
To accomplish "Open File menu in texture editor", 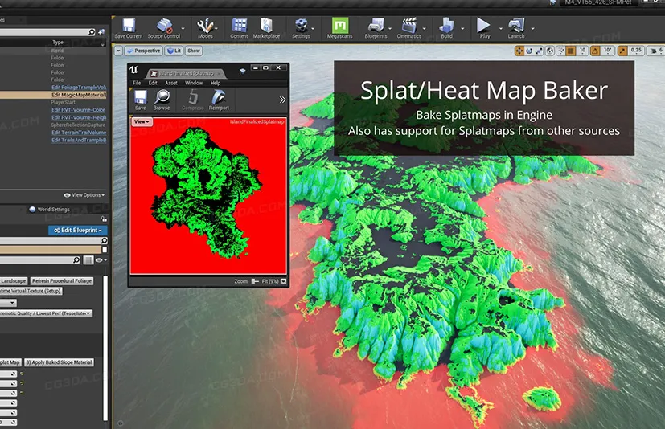I will pos(137,83).
